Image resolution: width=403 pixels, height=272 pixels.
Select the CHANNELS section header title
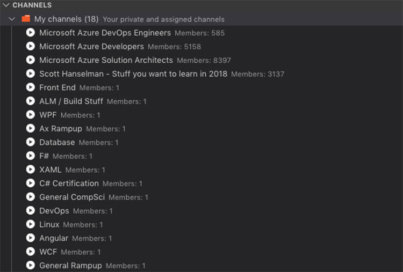(x=32, y=5)
